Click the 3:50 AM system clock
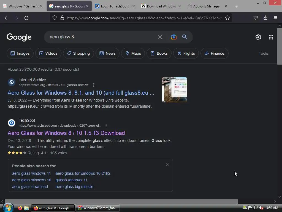 click(x=272, y=208)
